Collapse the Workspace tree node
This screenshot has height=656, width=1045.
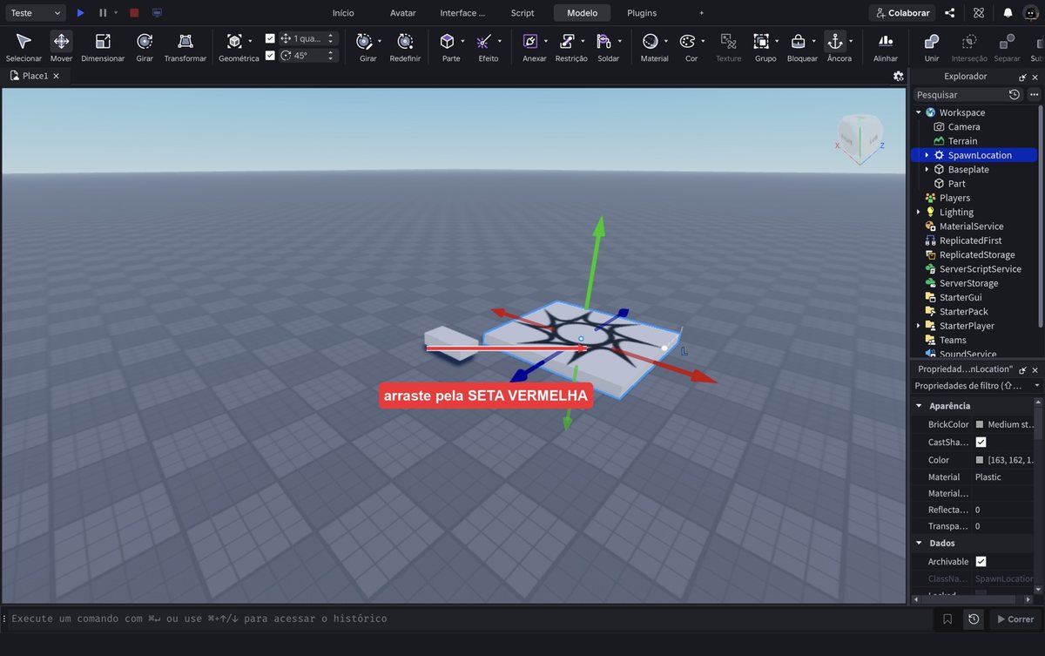pyautogui.click(x=919, y=112)
